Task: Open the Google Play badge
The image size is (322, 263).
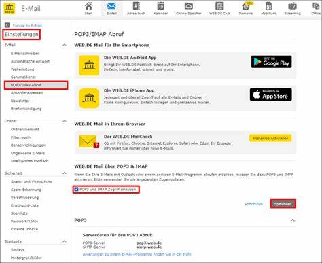Action: [x=271, y=62]
